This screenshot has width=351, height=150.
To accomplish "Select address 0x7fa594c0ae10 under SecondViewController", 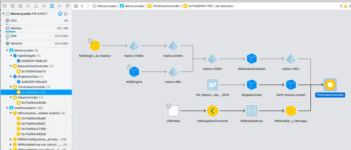I will click(33, 71).
